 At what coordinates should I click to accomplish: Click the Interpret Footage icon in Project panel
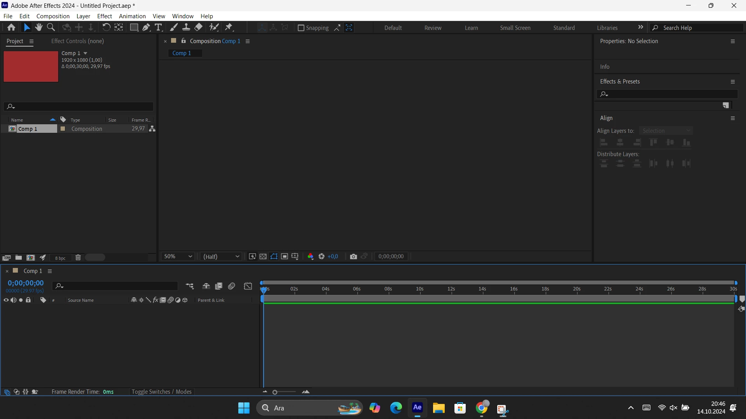(6, 257)
